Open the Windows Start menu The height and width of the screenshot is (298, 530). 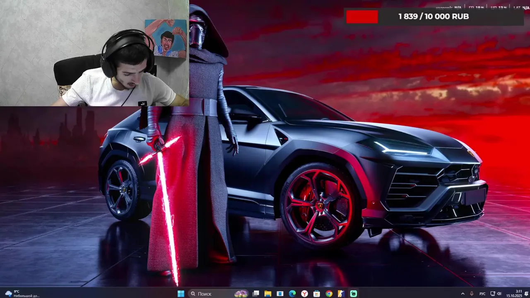click(x=181, y=294)
